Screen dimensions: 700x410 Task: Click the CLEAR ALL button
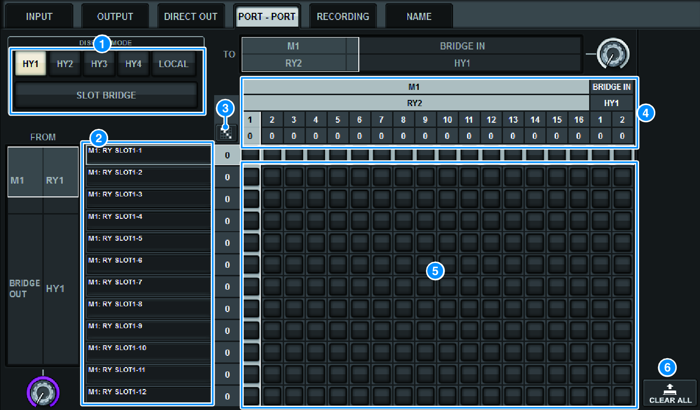click(670, 393)
